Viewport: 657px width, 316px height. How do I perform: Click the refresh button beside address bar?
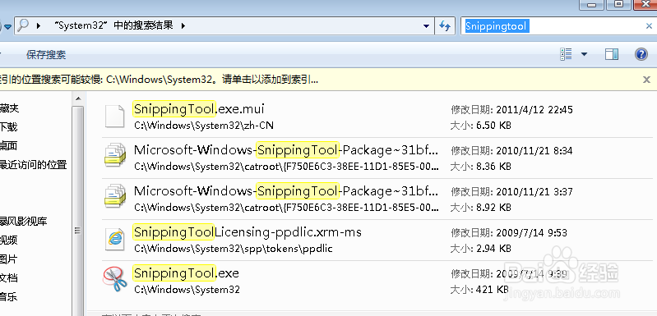[445, 26]
